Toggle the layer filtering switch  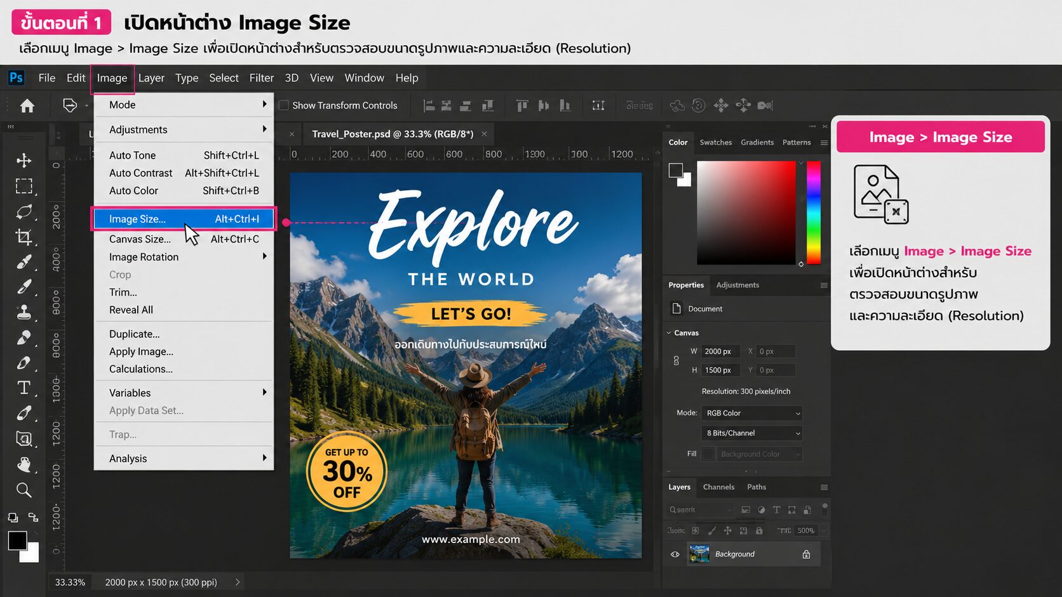pyautogui.click(x=824, y=508)
